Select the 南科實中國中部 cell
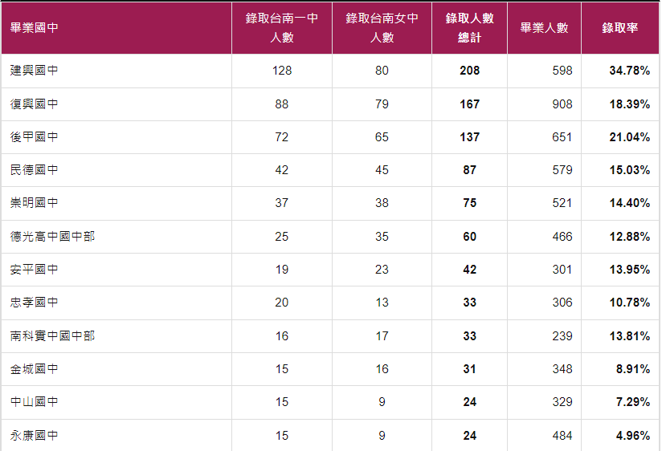 52,336
